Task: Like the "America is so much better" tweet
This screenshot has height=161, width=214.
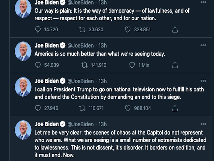Action: (132, 65)
